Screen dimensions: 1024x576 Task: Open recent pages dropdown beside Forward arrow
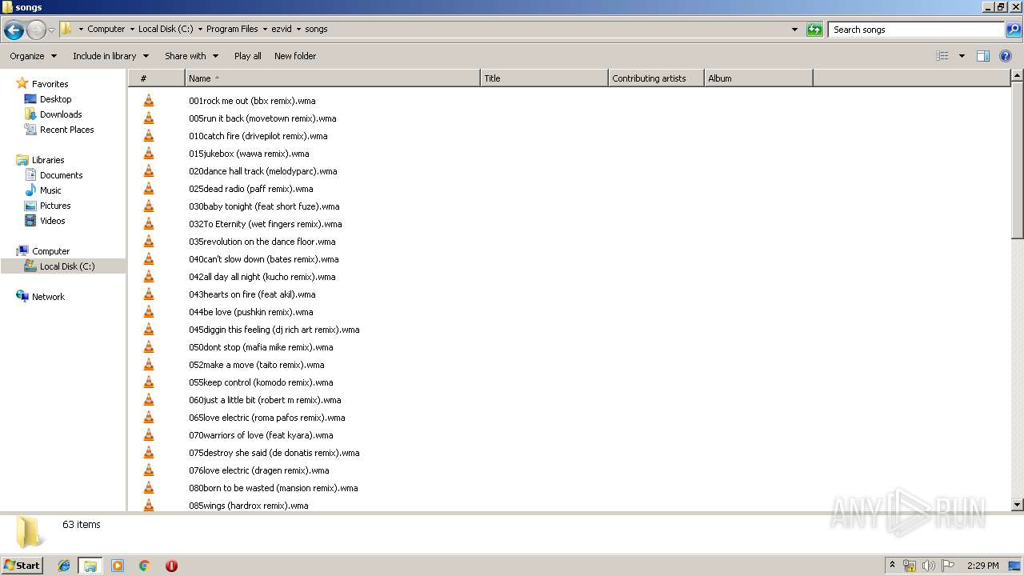tap(51, 30)
